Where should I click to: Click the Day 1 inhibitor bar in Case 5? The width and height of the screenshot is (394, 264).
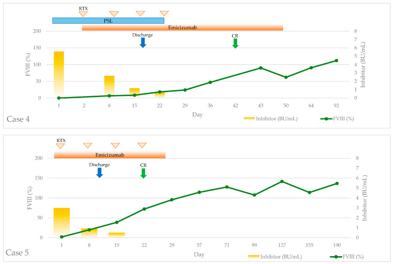coord(61,222)
